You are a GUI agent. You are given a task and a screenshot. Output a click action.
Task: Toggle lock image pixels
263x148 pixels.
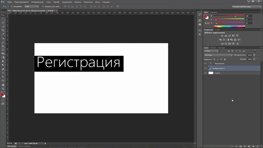pyautogui.click(x=218, y=59)
